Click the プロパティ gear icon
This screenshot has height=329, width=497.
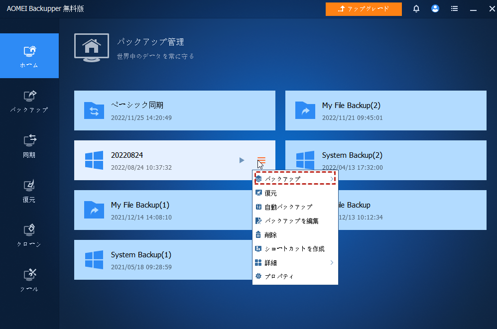(x=258, y=276)
